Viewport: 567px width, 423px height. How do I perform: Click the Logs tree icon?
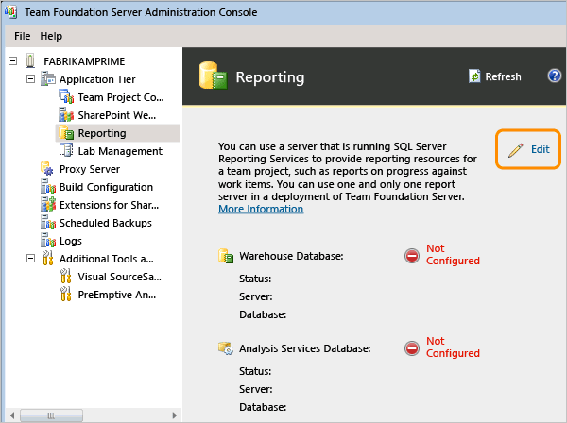point(47,242)
